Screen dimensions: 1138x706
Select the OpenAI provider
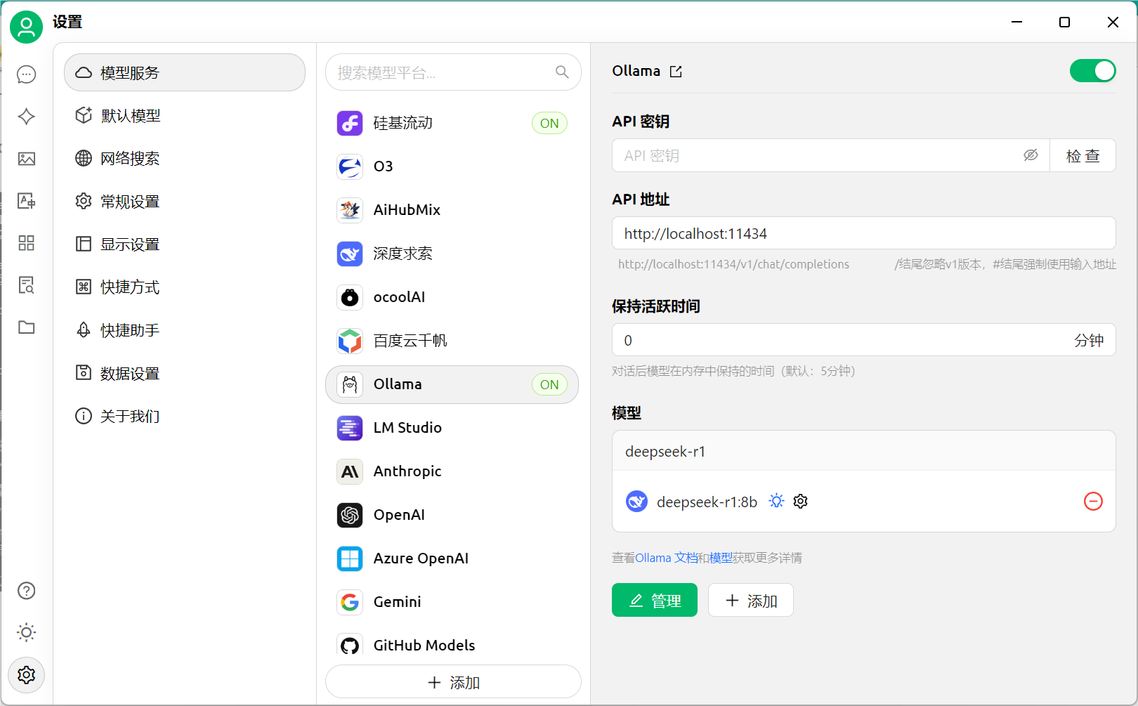(x=452, y=516)
